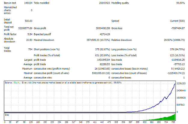
Task: Select Loss trades value 123 (16.31%)
Action: tap(177, 55)
